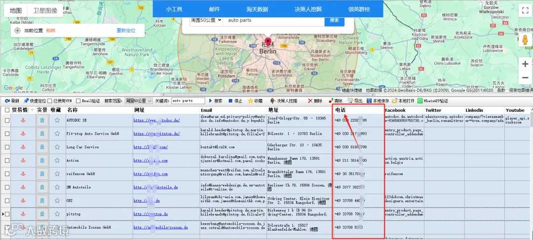The image size is (533, 240).
Task: Start search with toolbar 搜索 play icon
Action: 215,101
